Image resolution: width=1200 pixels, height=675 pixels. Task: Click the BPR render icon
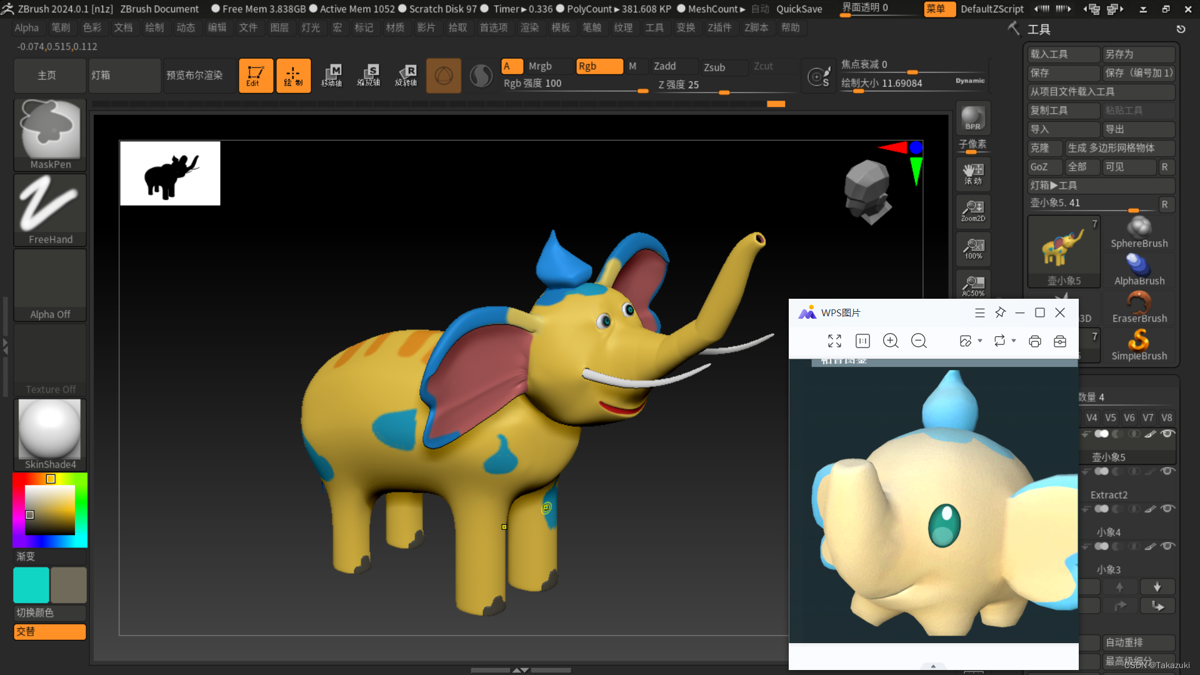[972, 118]
